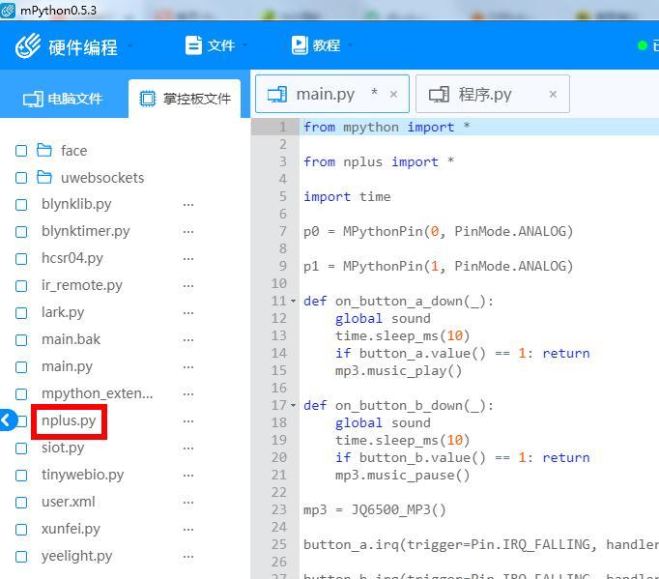The height and width of the screenshot is (579, 659).
Task: Tick the checkbox for main.py file
Action: tap(21, 367)
